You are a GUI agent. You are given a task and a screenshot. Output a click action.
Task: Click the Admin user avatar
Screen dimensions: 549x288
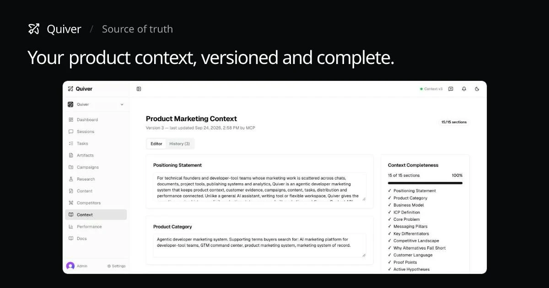coord(70,266)
